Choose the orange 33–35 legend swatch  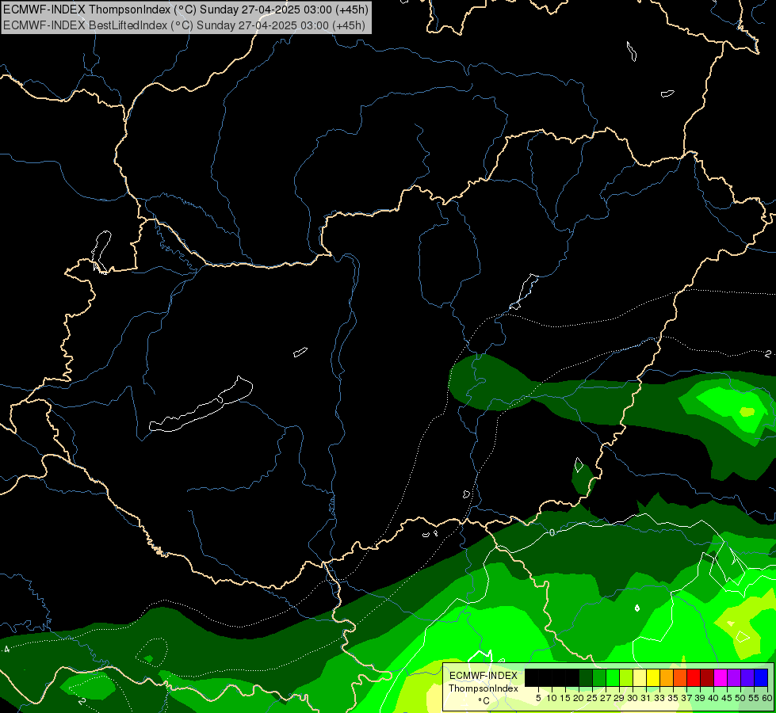(667, 678)
